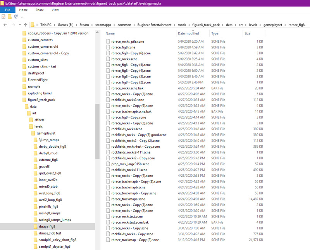Select file 'rbrace_trackmap - Copy (2).scne'

[x=135, y=240]
